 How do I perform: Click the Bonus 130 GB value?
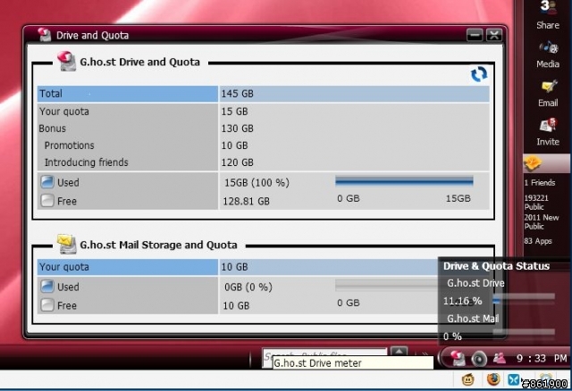click(x=237, y=129)
